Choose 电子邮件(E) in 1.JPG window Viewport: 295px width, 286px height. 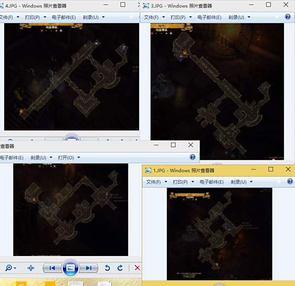tap(211, 182)
